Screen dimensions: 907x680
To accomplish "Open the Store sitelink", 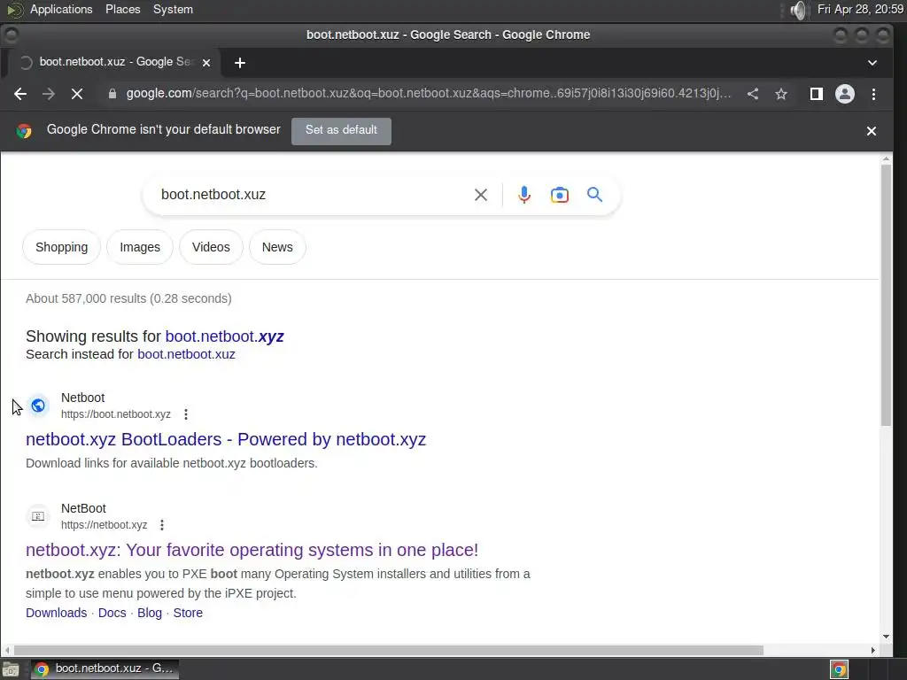I will 188,613.
